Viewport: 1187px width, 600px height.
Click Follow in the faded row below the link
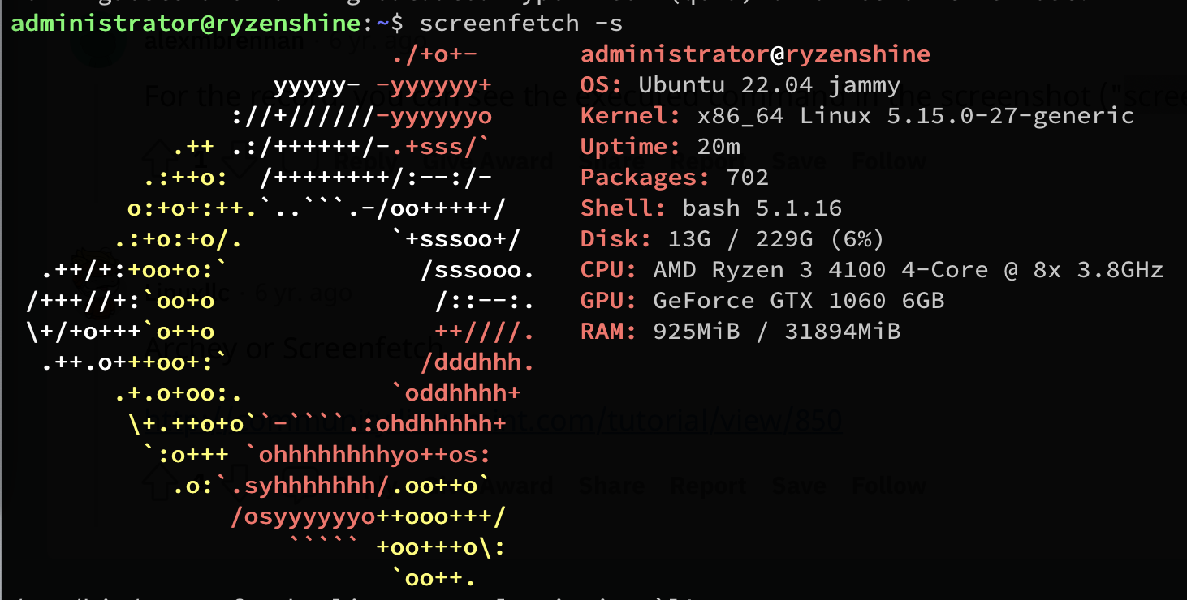(889, 486)
